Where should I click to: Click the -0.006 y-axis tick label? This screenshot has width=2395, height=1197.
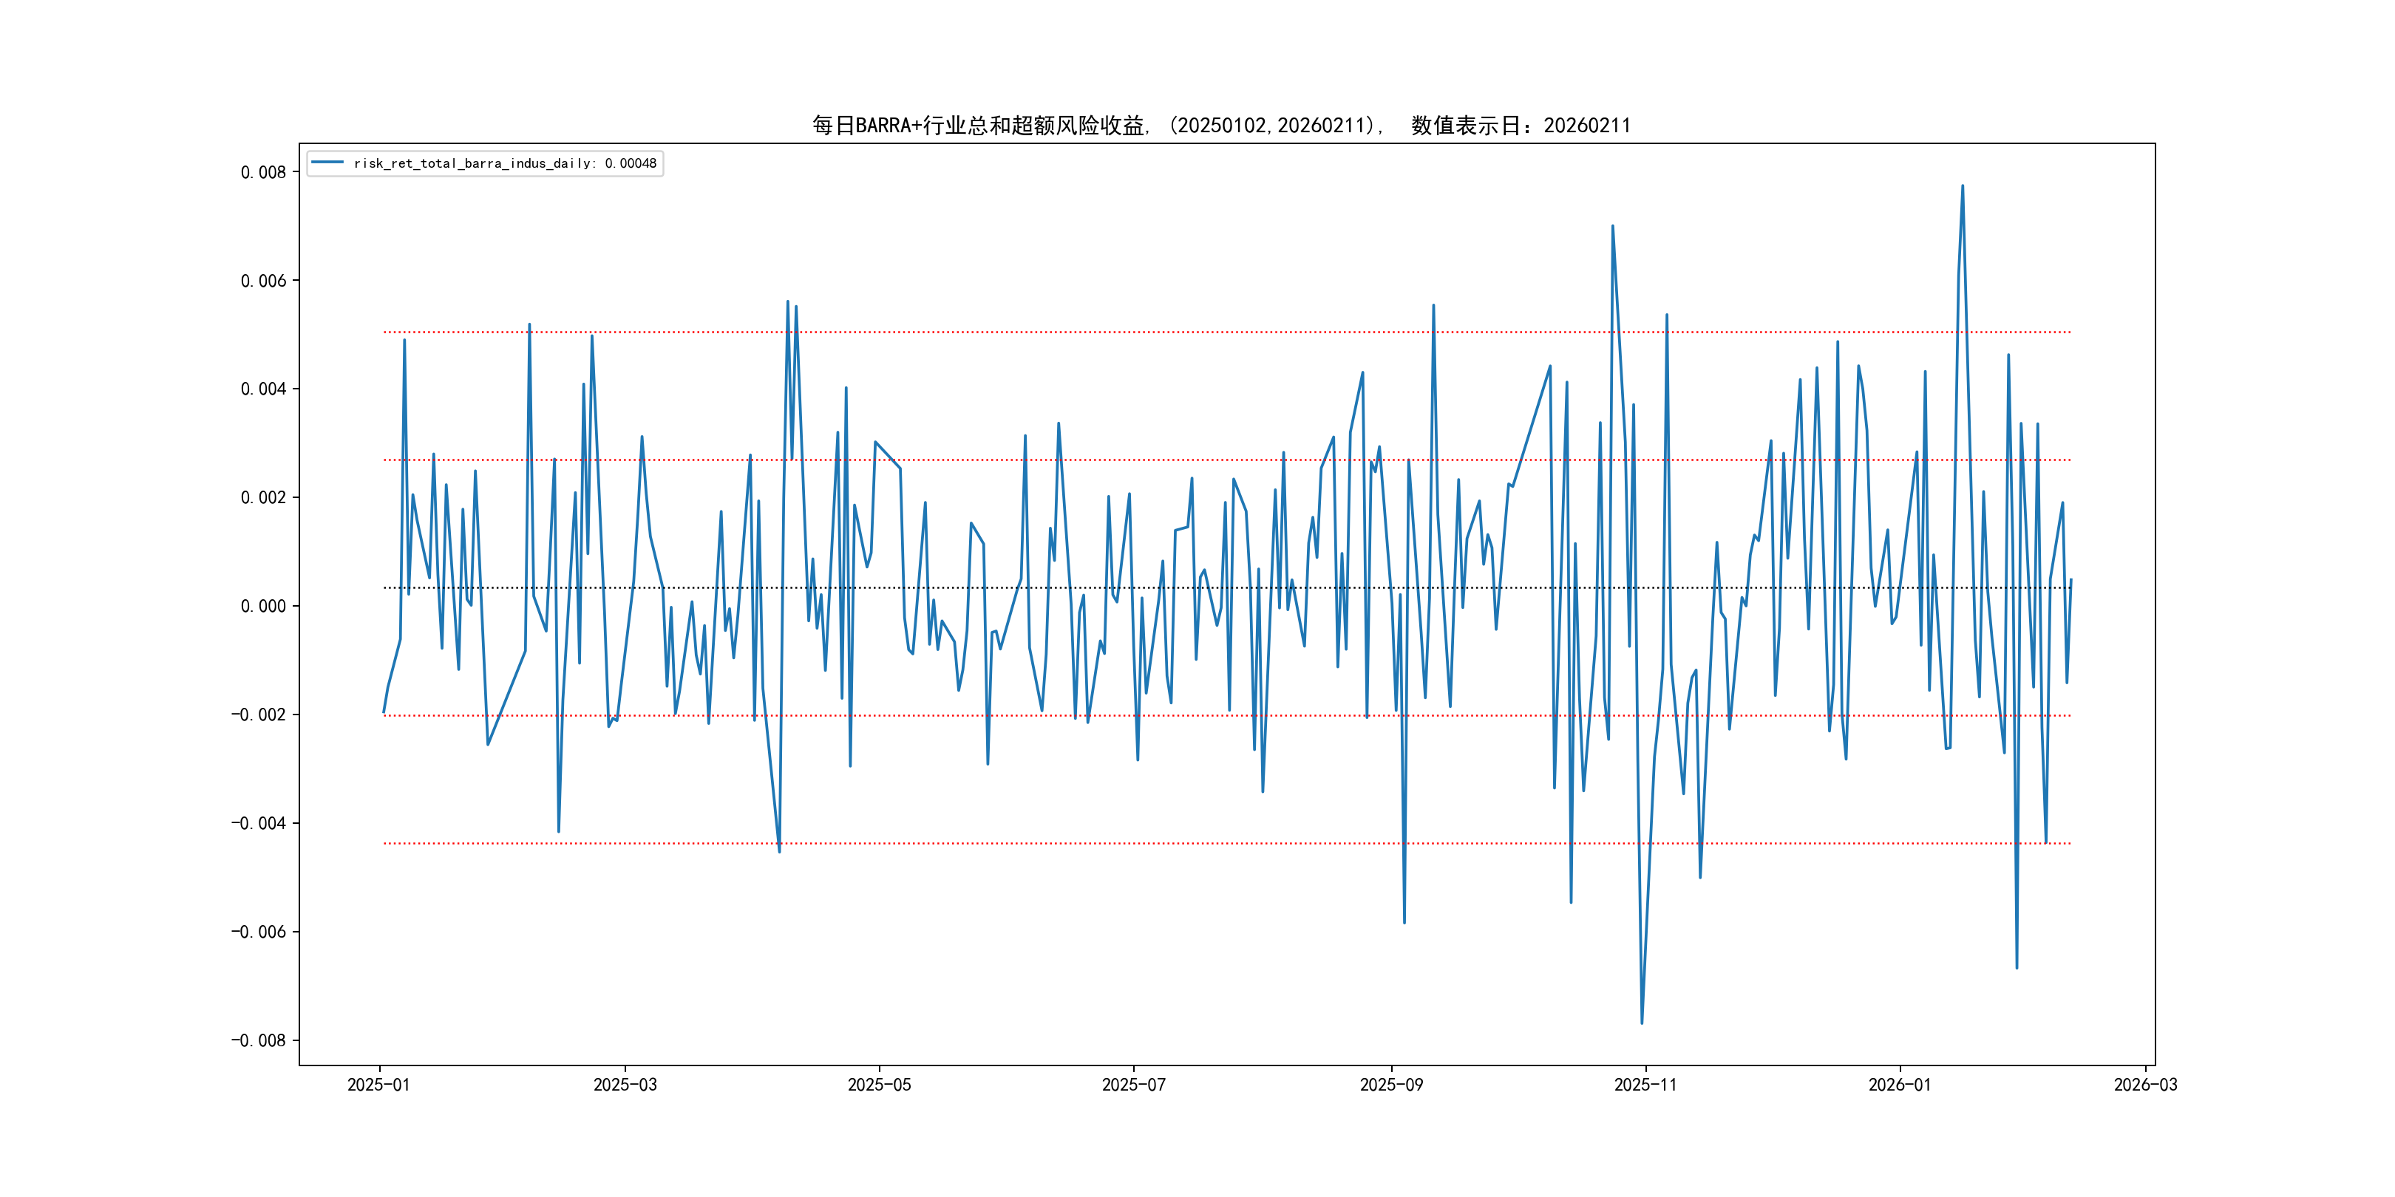(x=259, y=931)
